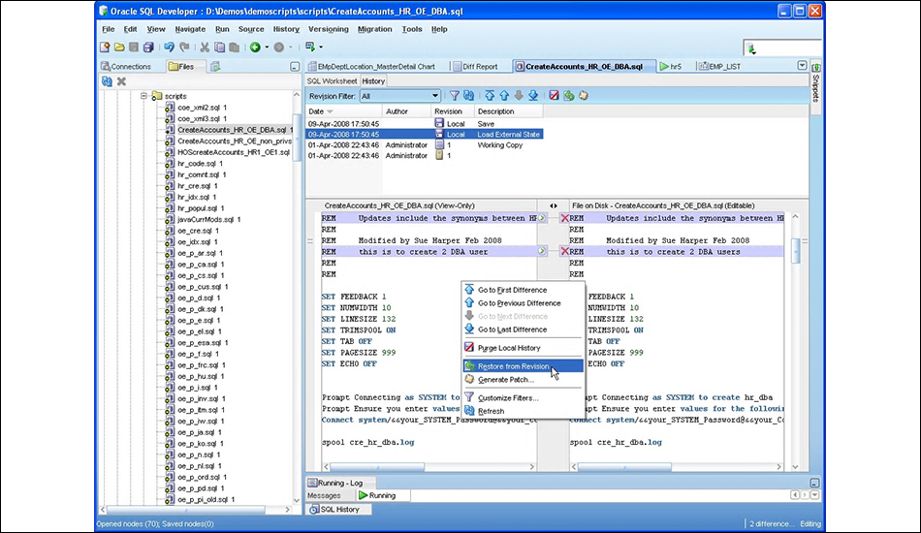Click Restore from Revision toolbar icon
The width and height of the screenshot is (921, 533).
click(568, 96)
